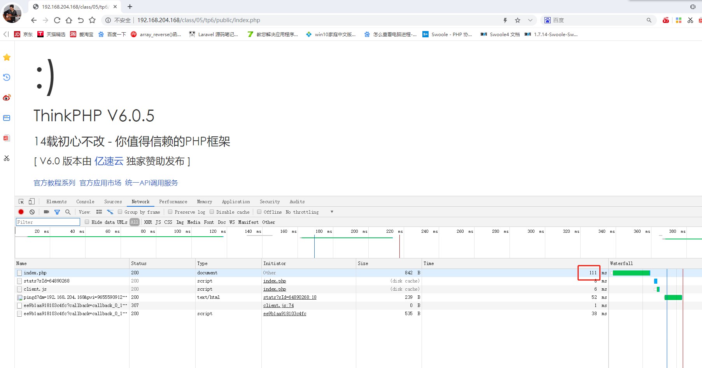Sort requests by Size column header

[x=389, y=263]
